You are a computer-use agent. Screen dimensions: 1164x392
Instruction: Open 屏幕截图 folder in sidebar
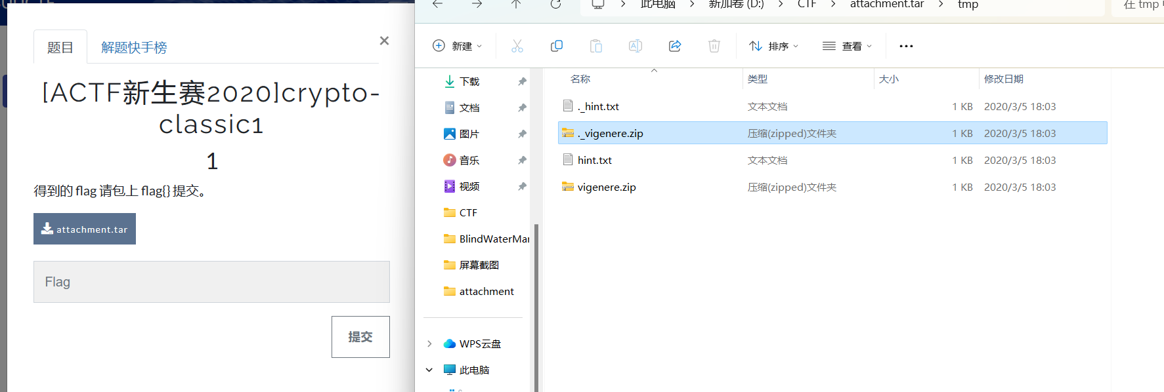[479, 265]
